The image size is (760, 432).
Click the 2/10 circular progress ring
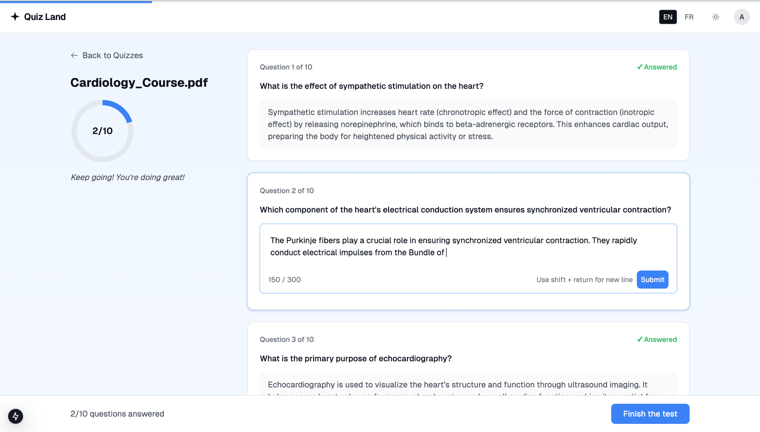(x=102, y=131)
